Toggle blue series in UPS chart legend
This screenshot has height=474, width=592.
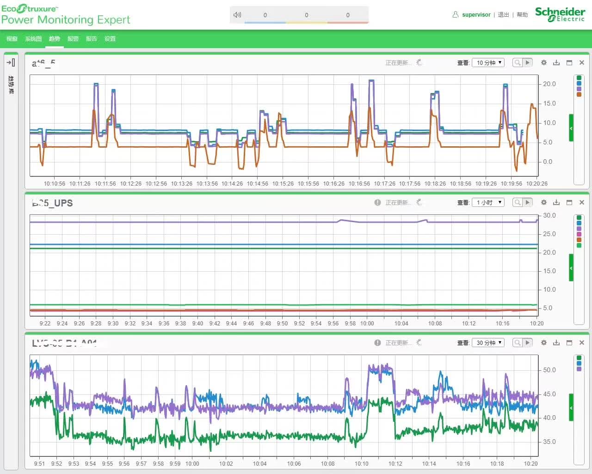coord(579,223)
